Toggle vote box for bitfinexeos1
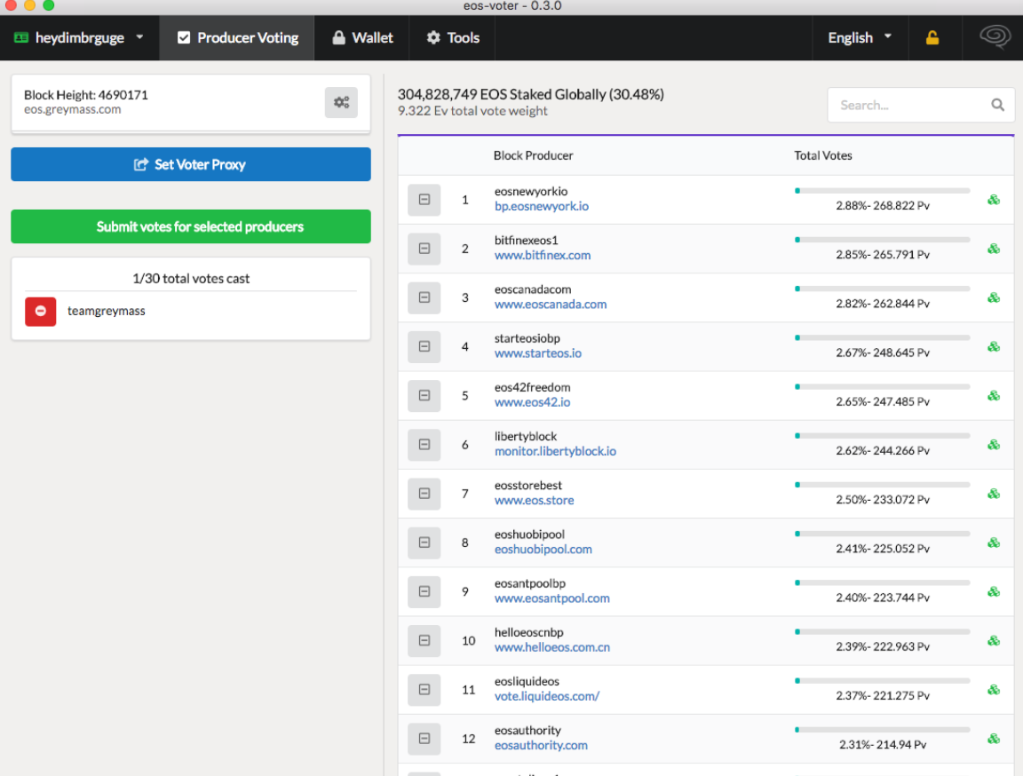Viewport: 1023px width, 776px height. tap(424, 249)
